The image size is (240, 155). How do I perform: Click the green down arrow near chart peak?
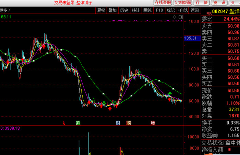pos(48,41)
